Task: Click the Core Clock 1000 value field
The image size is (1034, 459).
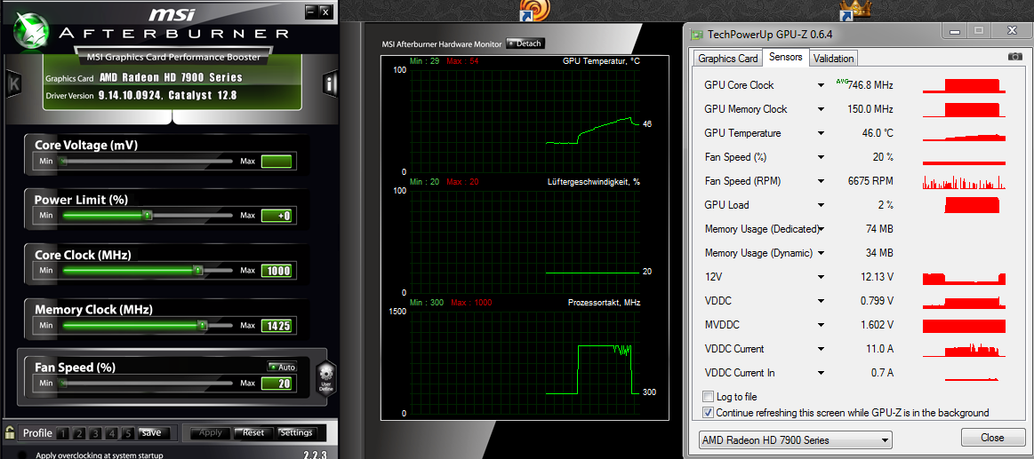Action: click(276, 271)
